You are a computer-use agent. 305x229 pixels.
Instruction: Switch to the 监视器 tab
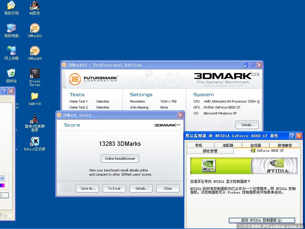click(x=256, y=145)
